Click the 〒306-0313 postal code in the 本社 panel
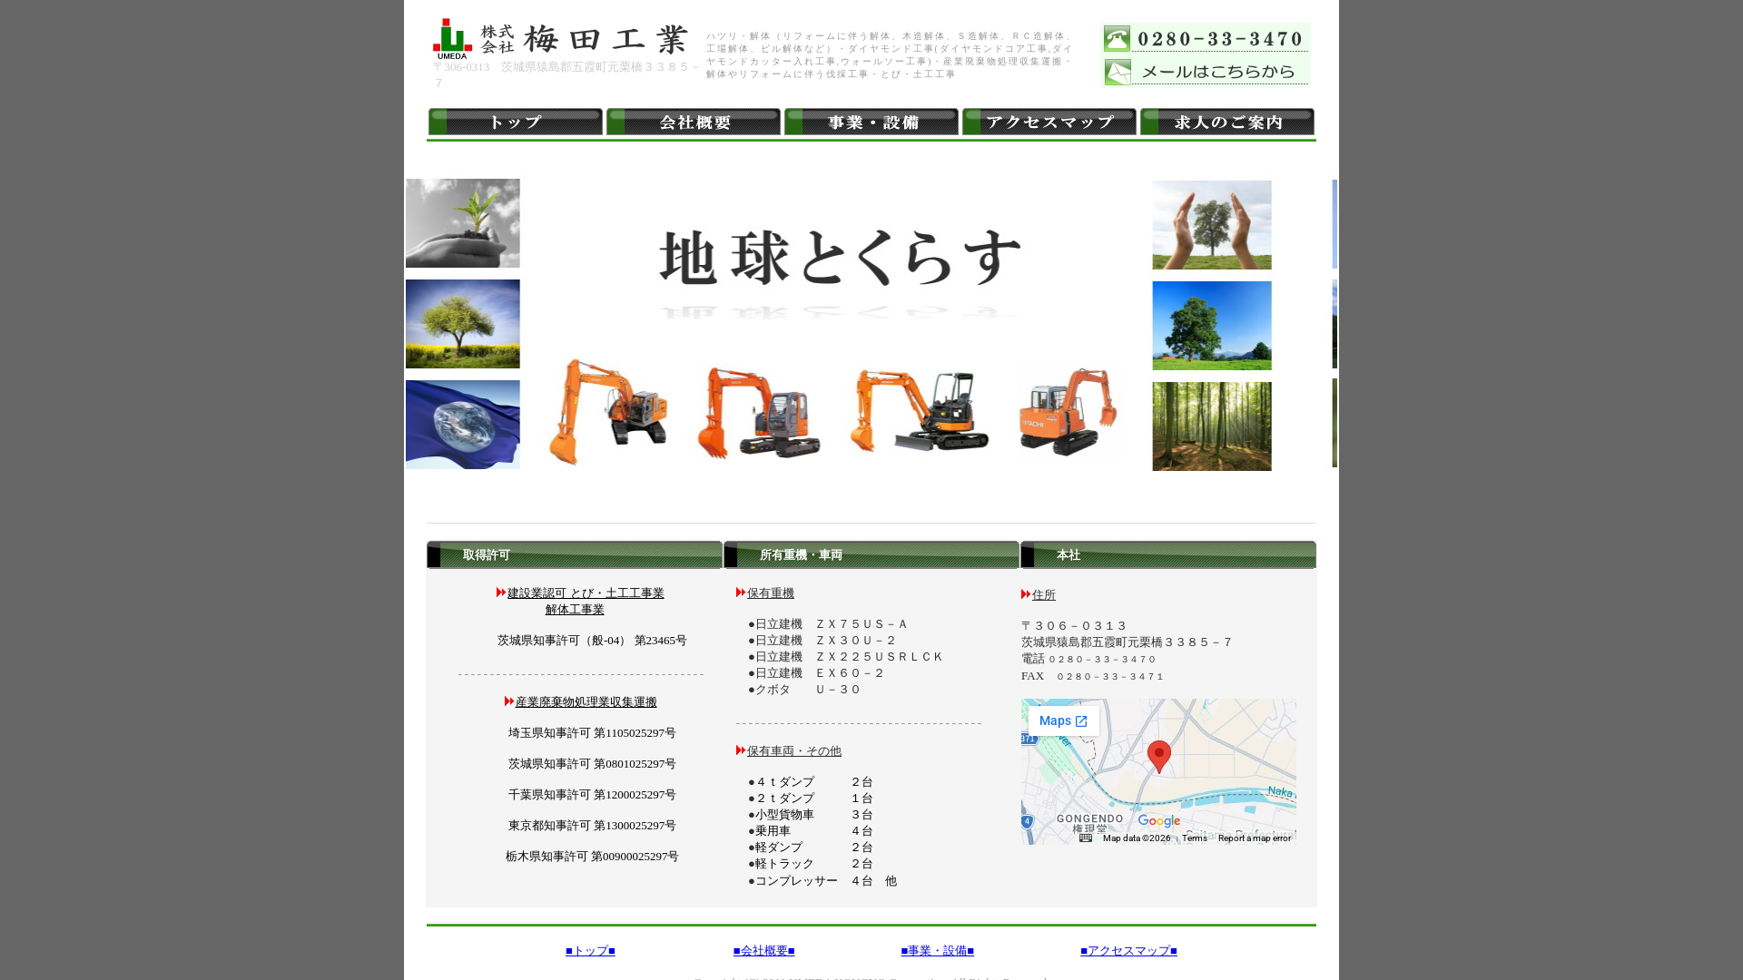Viewport: 1743px width, 980px height. (x=1074, y=626)
